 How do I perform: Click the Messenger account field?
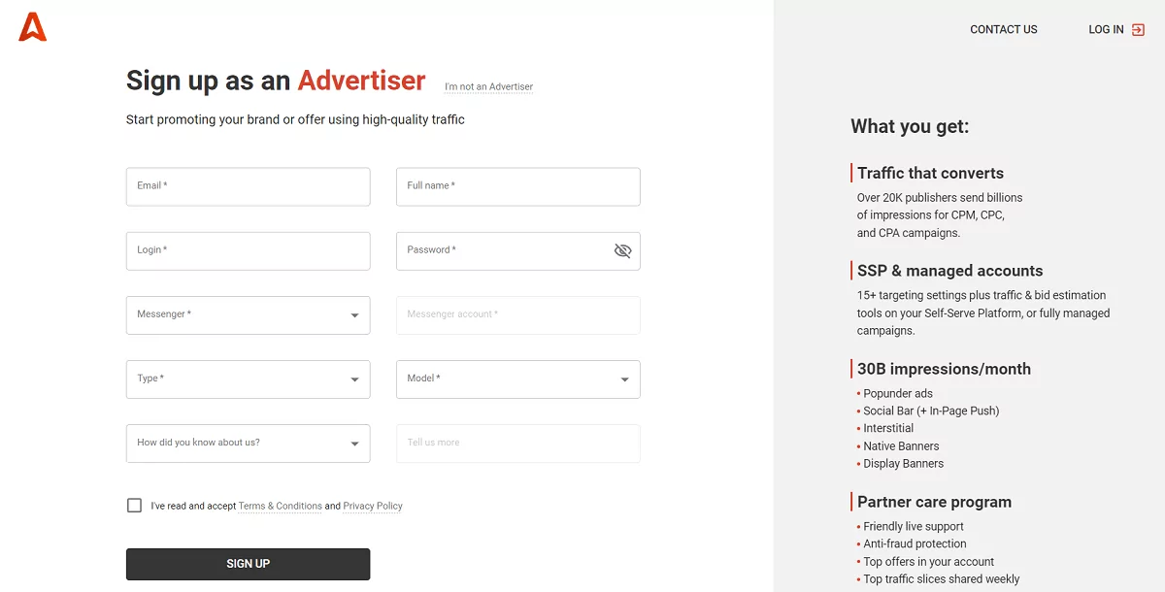click(517, 314)
